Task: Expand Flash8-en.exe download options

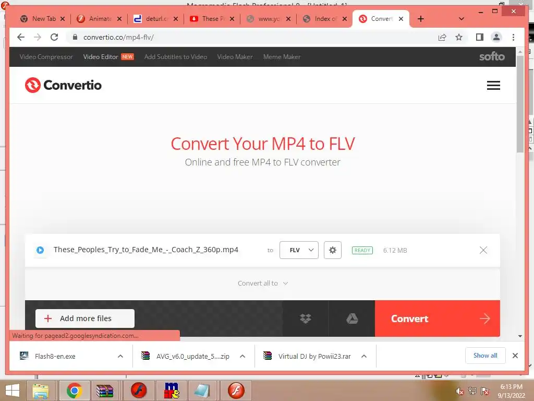Action: [120, 356]
